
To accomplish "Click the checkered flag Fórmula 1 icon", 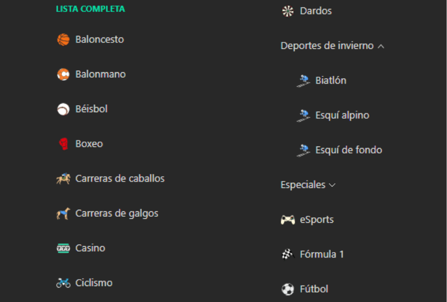I will pyautogui.click(x=288, y=255).
